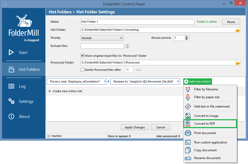The height and width of the screenshot is (164, 248).
Task: Click the Filter by filename funnel icon
Action: click(188, 89)
